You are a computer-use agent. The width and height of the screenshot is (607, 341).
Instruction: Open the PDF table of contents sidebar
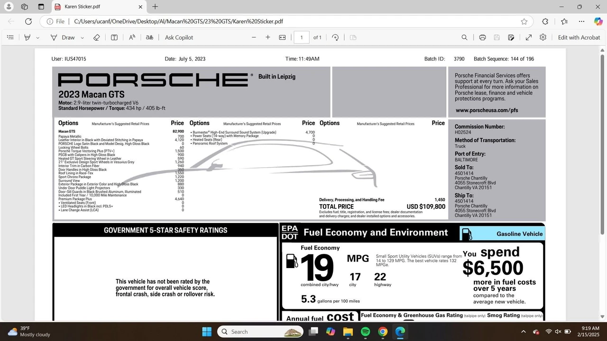pyautogui.click(x=10, y=37)
